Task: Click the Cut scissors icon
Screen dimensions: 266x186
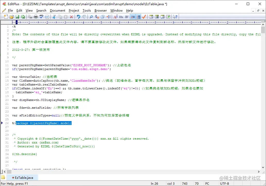Action: 54,17
